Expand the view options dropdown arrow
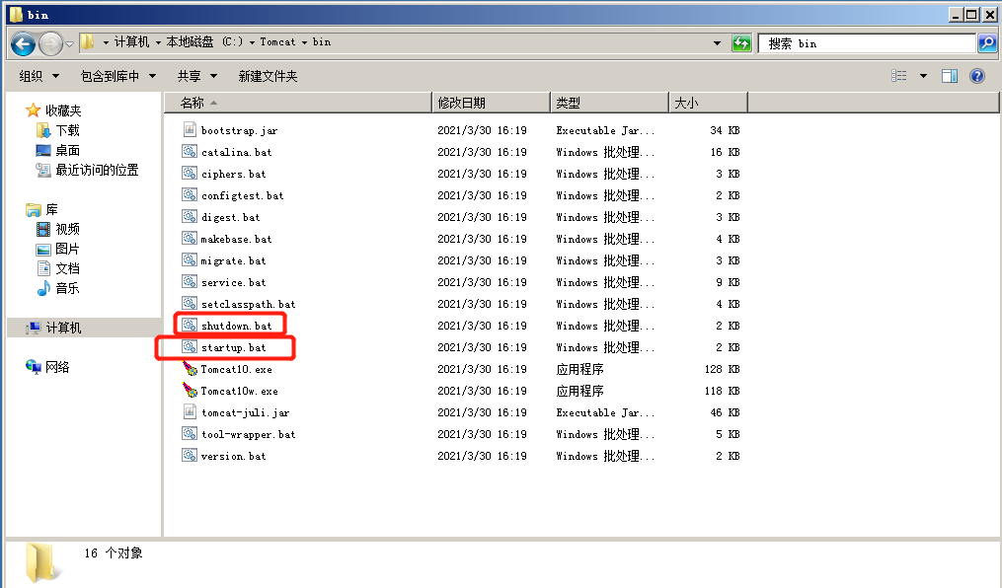 click(923, 76)
